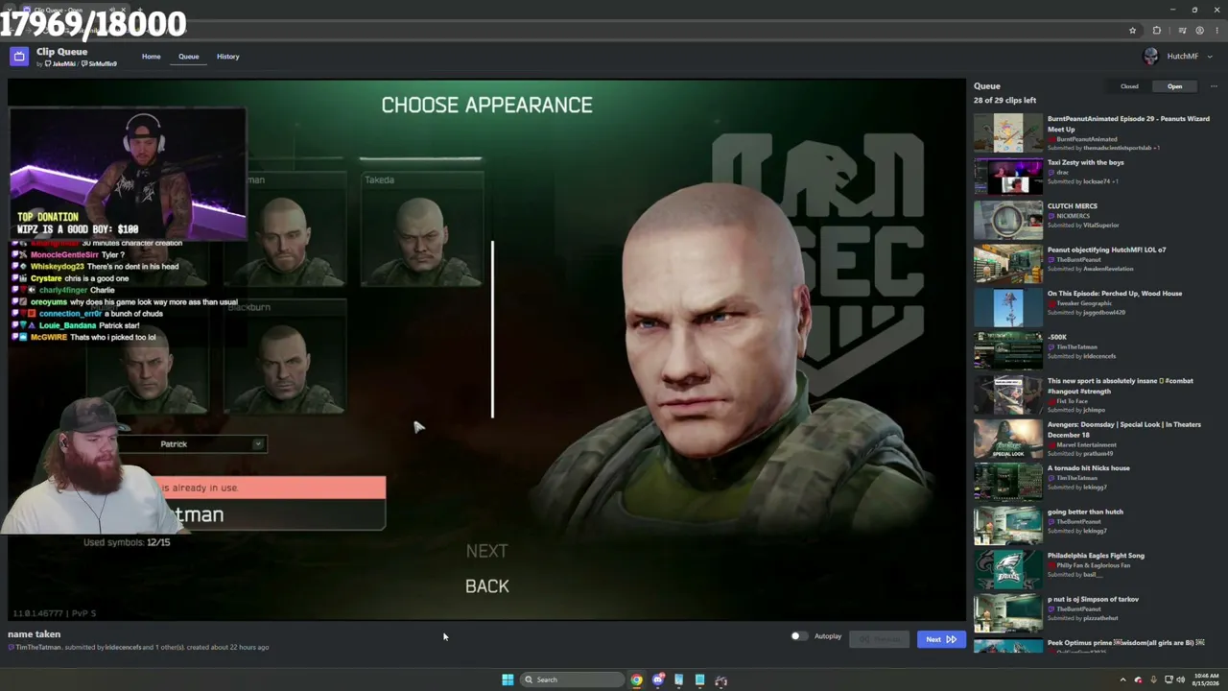Open the SirMuffin9 author link
The height and width of the screenshot is (691, 1228).
pyautogui.click(x=100, y=64)
